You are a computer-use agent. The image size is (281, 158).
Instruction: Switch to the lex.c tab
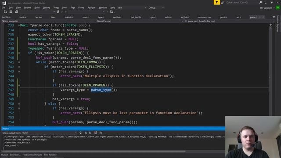pos(53,17)
